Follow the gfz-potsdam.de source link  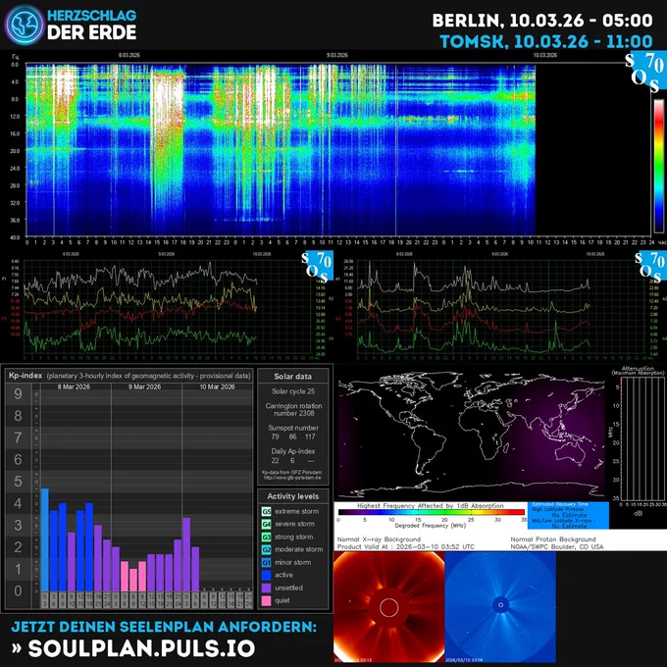click(292, 478)
